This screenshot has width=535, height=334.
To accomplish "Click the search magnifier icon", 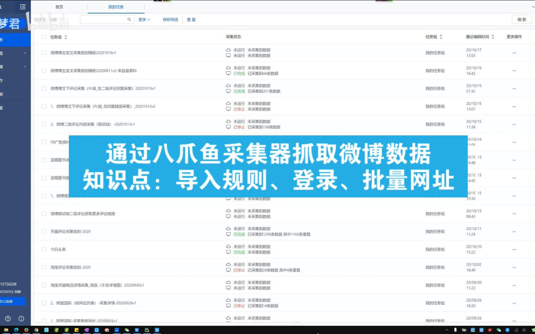I will click(129, 19).
